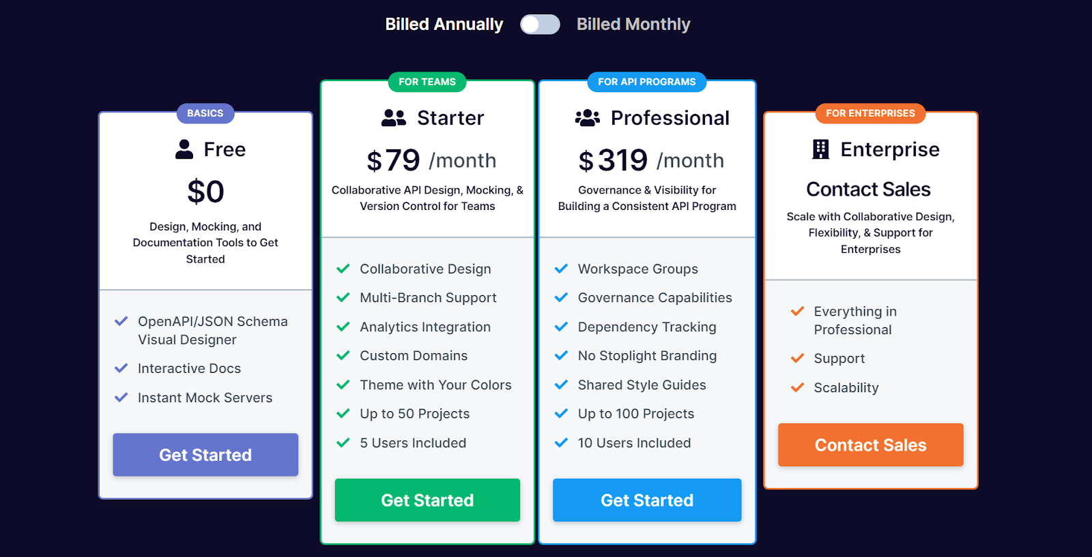1092x557 pixels.
Task: Click the checkmark next to Custom Domains
Action: pos(343,355)
